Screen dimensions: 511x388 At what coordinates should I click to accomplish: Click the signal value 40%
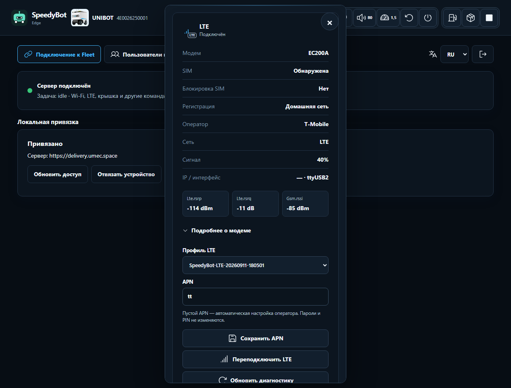(323, 160)
